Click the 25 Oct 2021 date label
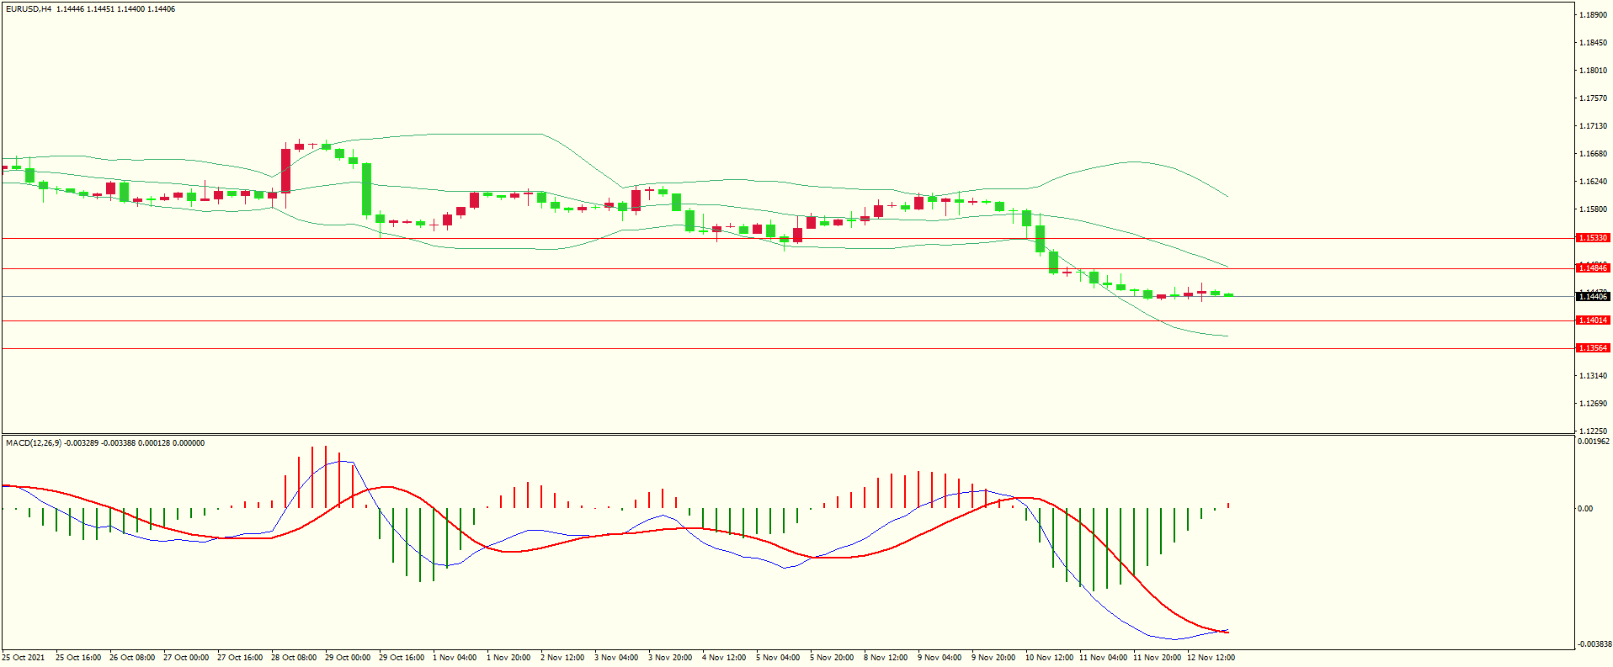 24,658
